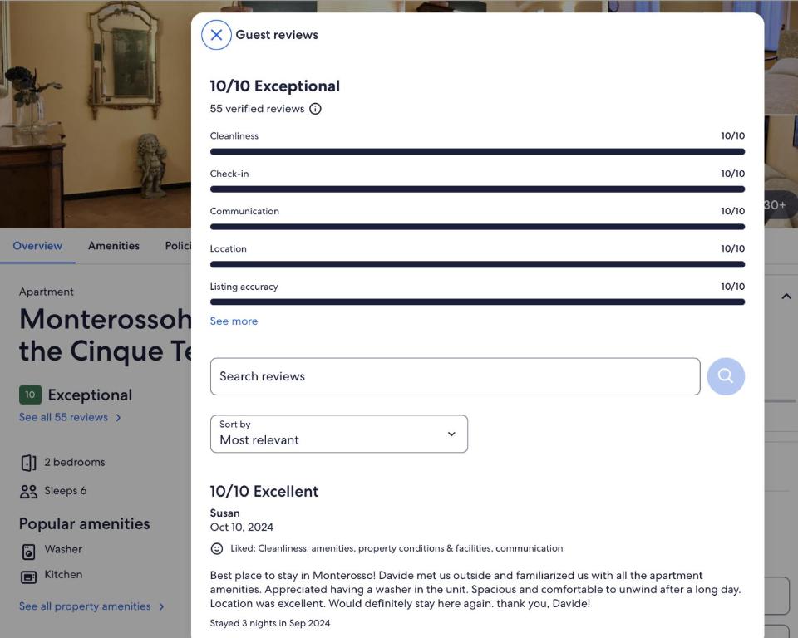Click the Washer amenity icon
The width and height of the screenshot is (798, 638).
28,552
